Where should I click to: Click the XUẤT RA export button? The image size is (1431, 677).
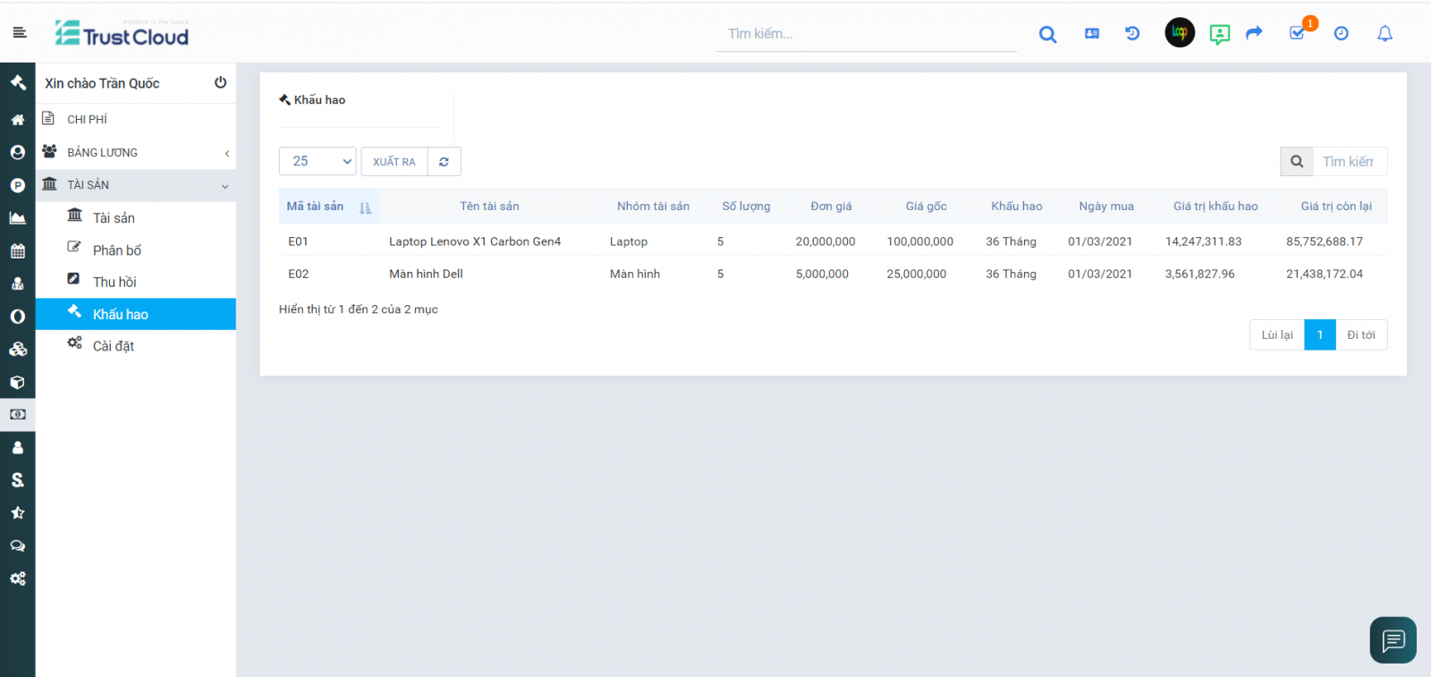[394, 162]
